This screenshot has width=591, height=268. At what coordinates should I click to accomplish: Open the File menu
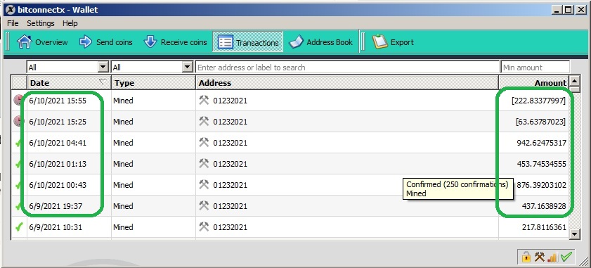click(13, 23)
